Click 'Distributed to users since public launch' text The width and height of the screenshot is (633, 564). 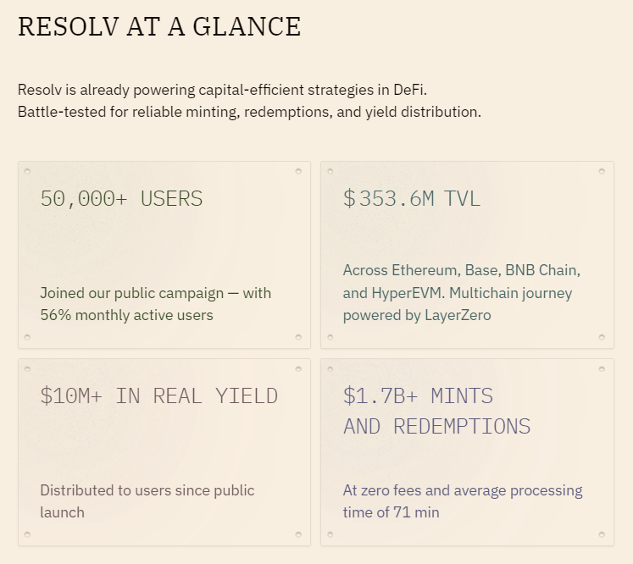147,501
